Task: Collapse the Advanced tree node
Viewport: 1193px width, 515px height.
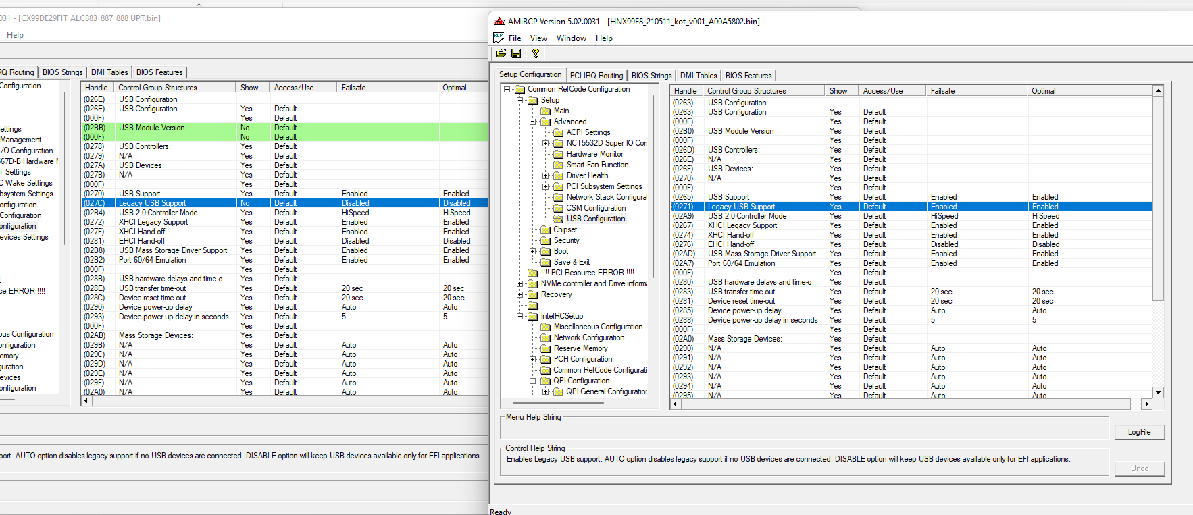Action: click(533, 122)
